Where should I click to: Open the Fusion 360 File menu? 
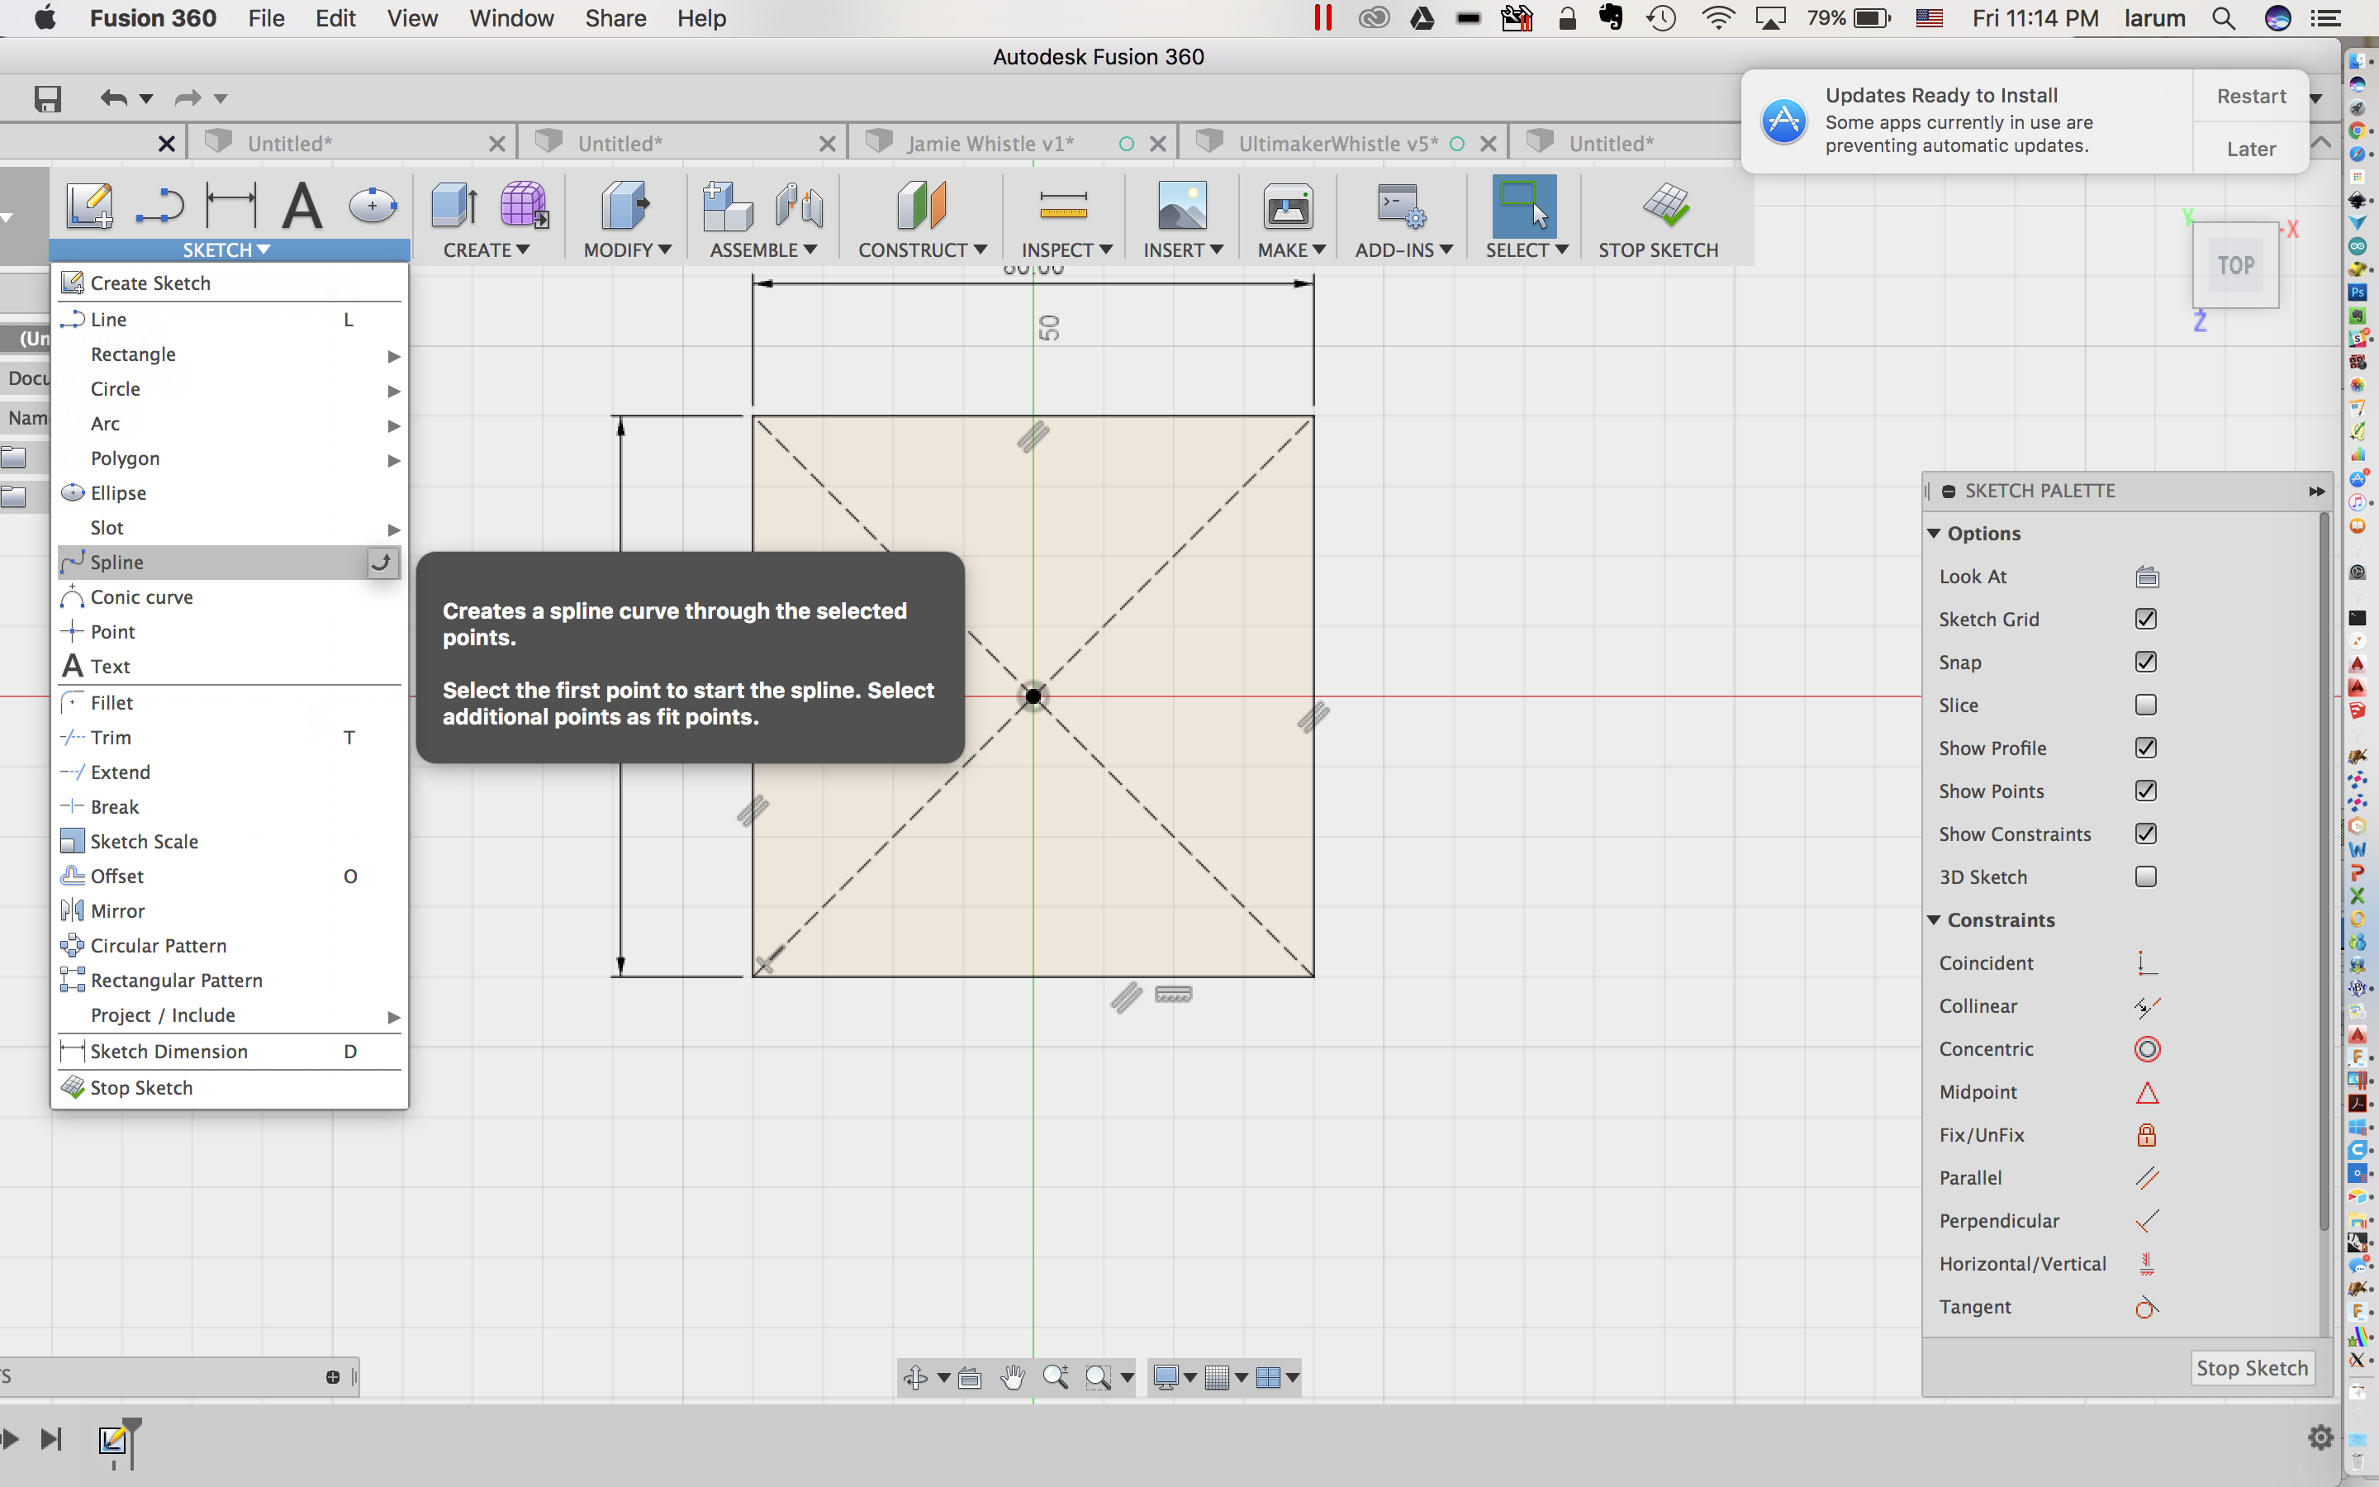[x=267, y=19]
